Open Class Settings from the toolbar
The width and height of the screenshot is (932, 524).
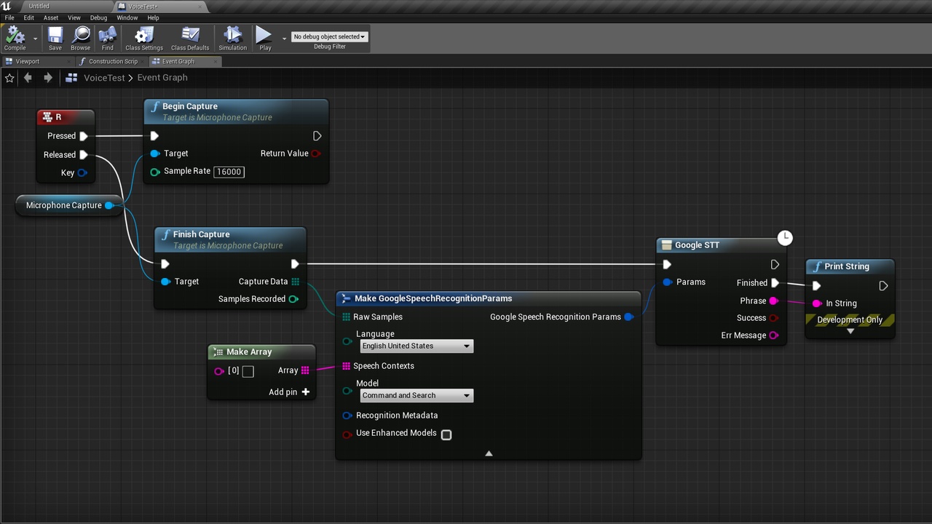point(144,38)
